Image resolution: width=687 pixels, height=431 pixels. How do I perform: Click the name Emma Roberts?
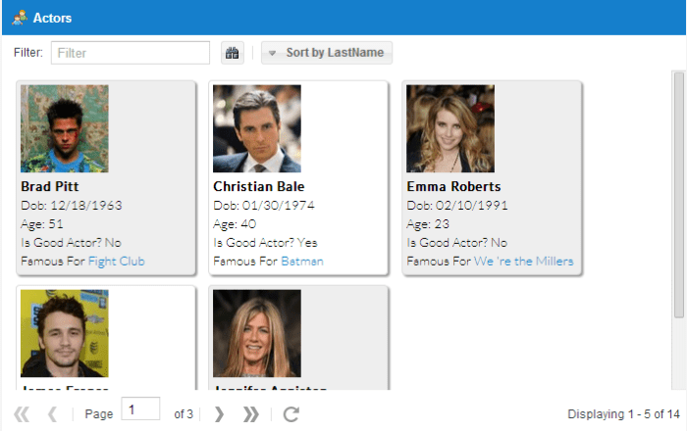point(453,187)
